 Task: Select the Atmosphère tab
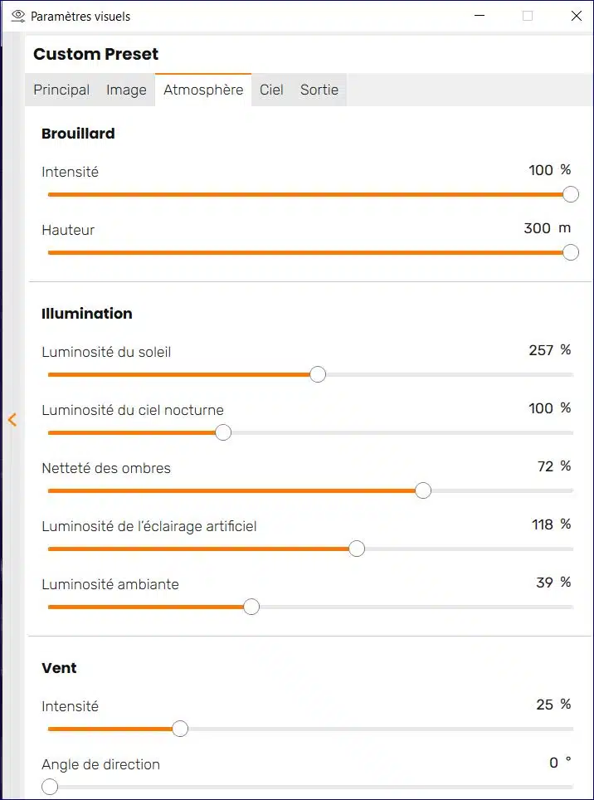pos(203,90)
